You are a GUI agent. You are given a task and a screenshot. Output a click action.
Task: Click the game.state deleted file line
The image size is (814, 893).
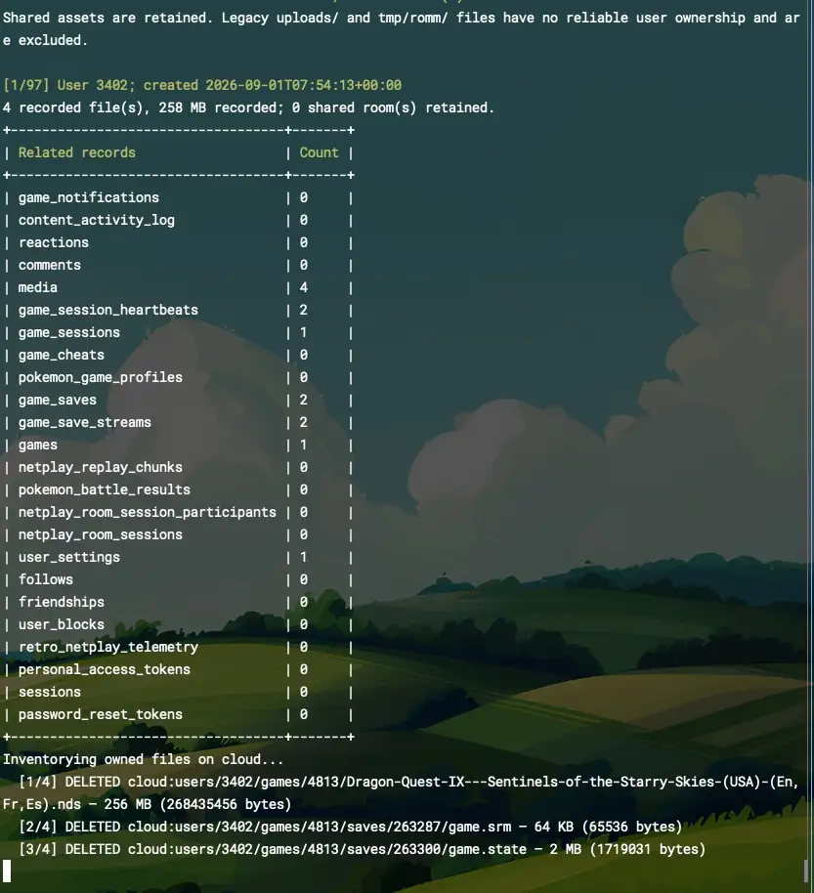[x=363, y=849]
